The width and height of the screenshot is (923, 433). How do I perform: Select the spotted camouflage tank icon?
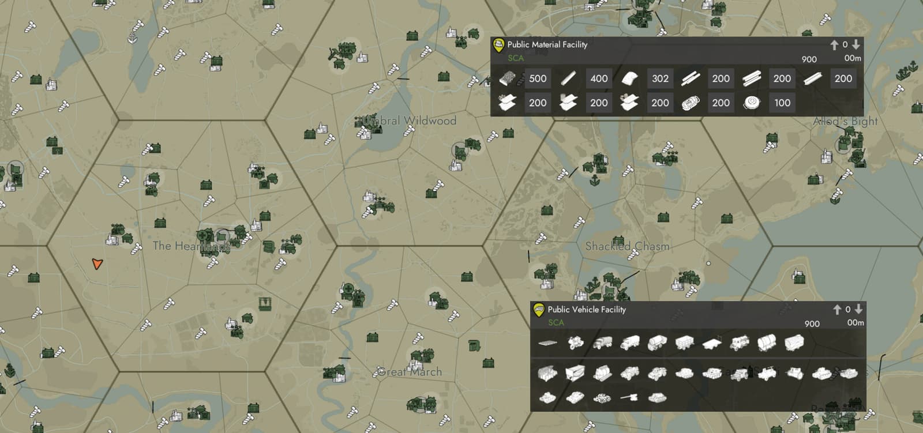click(x=602, y=397)
